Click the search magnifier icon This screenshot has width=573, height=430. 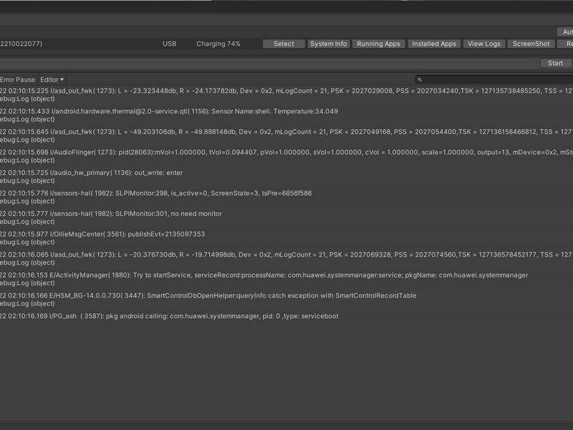click(420, 80)
